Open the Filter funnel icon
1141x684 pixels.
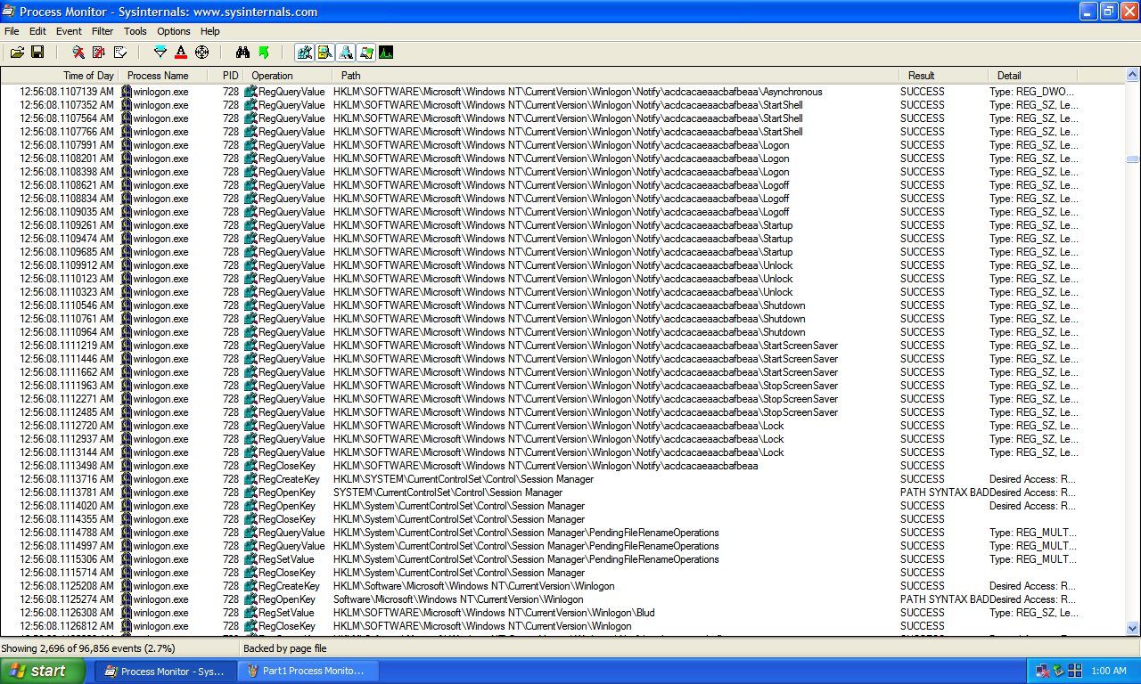(160, 53)
